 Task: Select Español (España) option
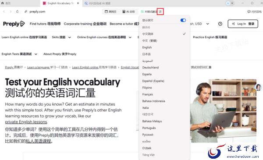[164, 81]
